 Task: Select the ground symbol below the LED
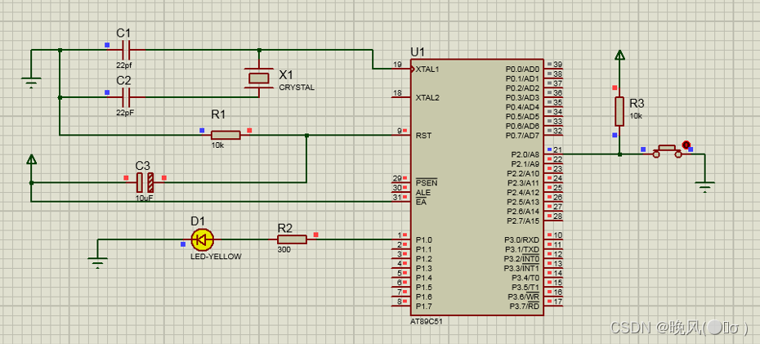pyautogui.click(x=97, y=262)
